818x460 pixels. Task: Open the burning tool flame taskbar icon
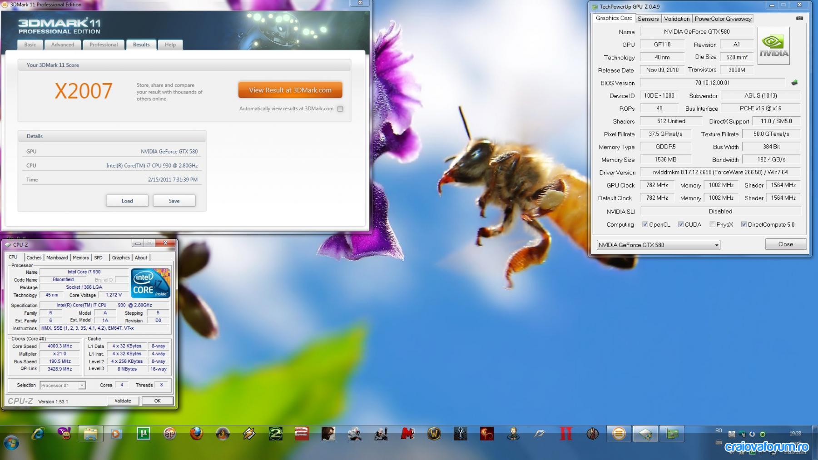click(223, 434)
